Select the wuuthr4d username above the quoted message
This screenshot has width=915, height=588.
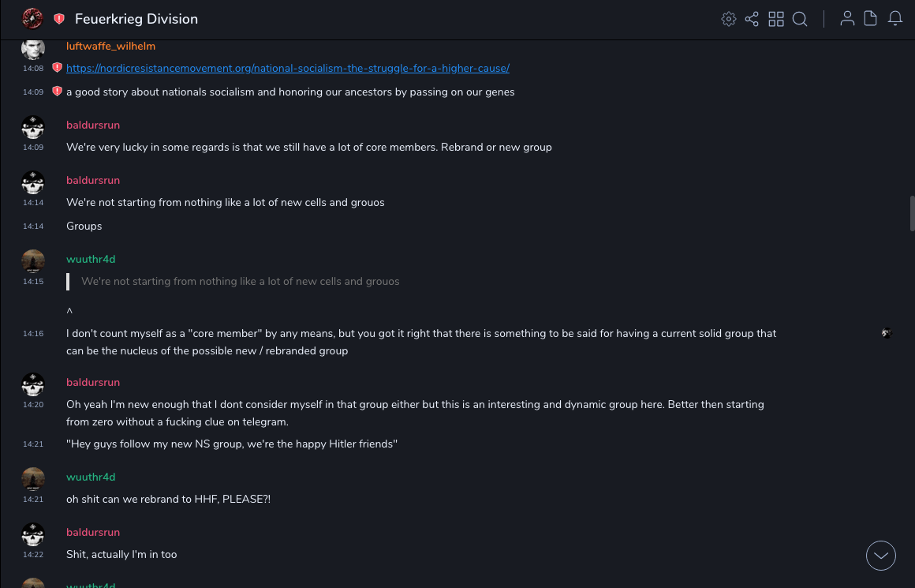click(91, 260)
